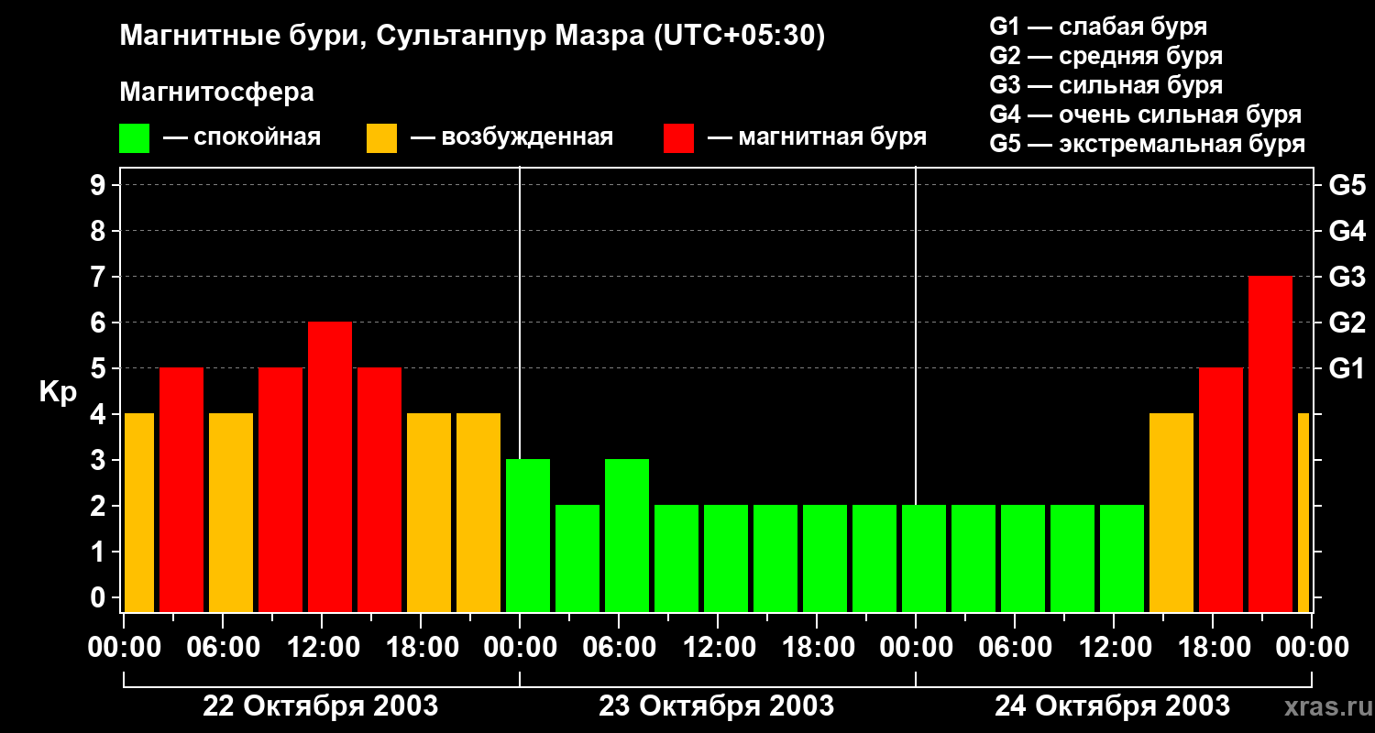
Task: Click the G4 label on the right axis
Action: 1347,231
